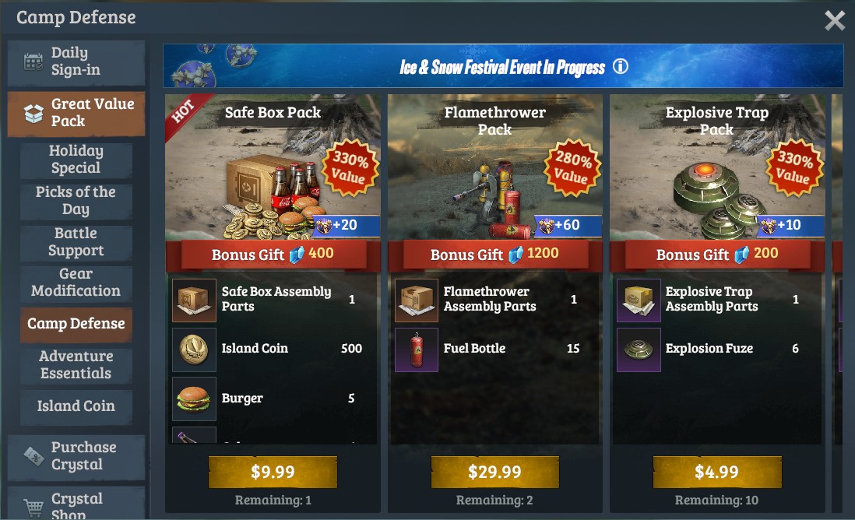Screen dimensions: 855x520
Task: Click the Burger item icon
Action: 194,399
